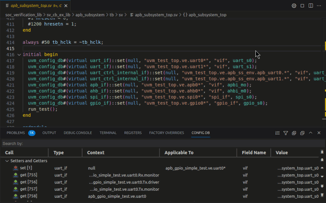Filter Config DB entries with the funnel icon
The width and height of the screenshot is (326, 203).
click(x=286, y=133)
